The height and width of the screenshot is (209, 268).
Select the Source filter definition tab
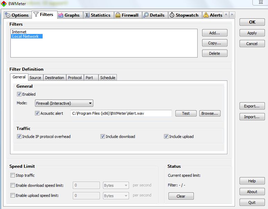(x=35, y=78)
